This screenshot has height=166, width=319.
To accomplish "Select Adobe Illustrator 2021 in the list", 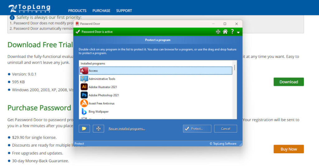I will point(156,87).
